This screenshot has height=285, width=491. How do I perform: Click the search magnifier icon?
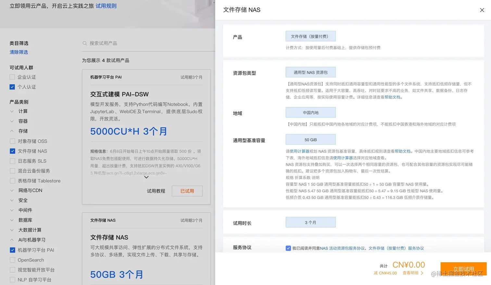[84, 43]
